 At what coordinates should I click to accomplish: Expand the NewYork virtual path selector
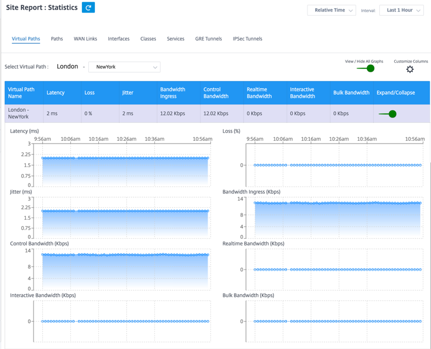[124, 67]
